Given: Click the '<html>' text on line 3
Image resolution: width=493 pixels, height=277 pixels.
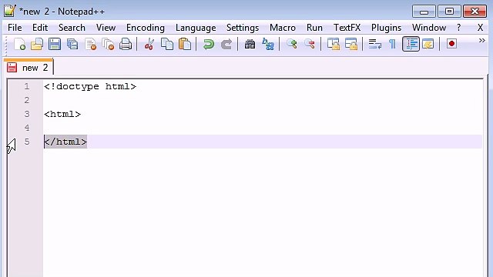Looking at the screenshot, I should (x=62, y=114).
